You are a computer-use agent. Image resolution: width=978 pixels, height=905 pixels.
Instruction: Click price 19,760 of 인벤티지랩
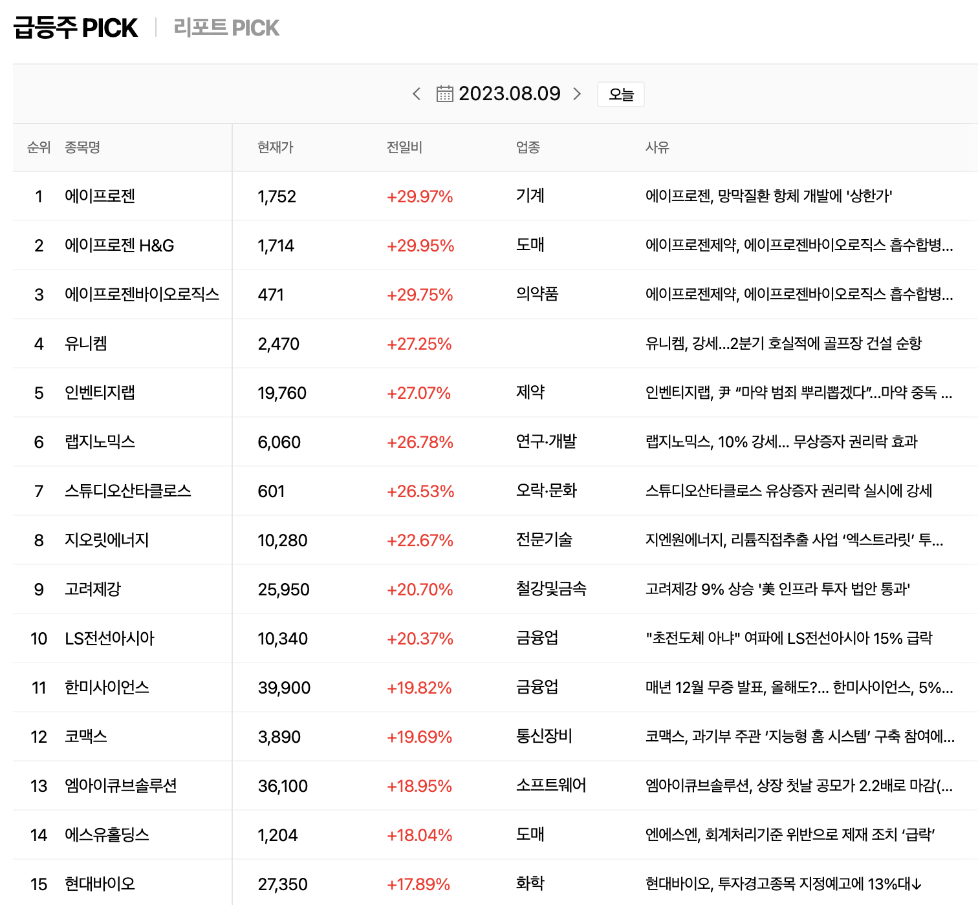282,393
